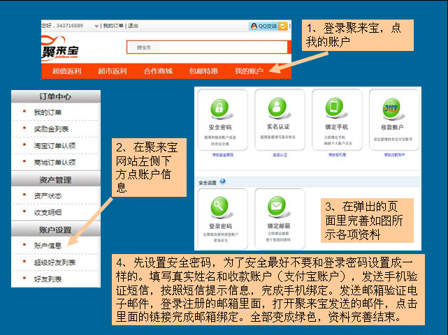
Task: Click the Alipay 收款账户 icon
Action: point(391,108)
